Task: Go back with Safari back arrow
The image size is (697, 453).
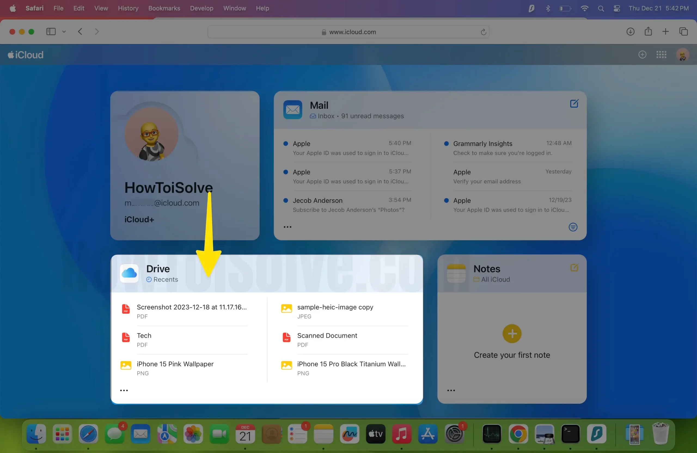Action: click(80, 32)
